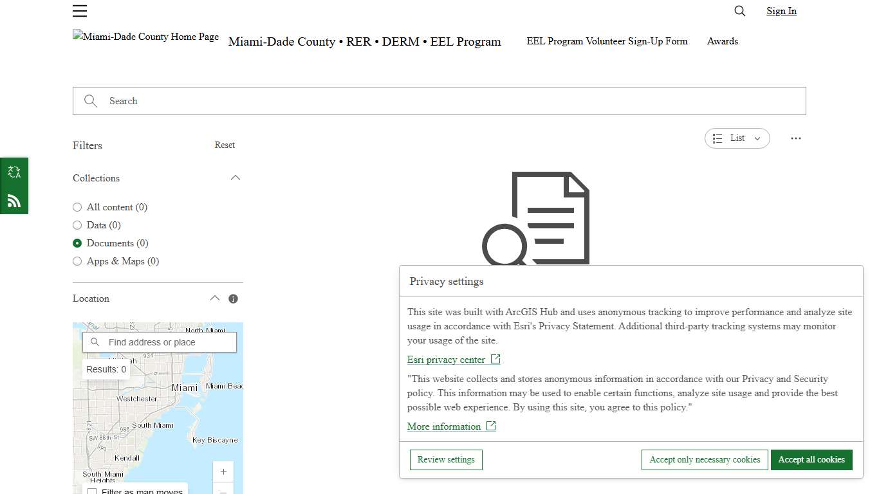Click Accept all cookies button
Viewport: 879px width, 494px height.
coord(811,460)
